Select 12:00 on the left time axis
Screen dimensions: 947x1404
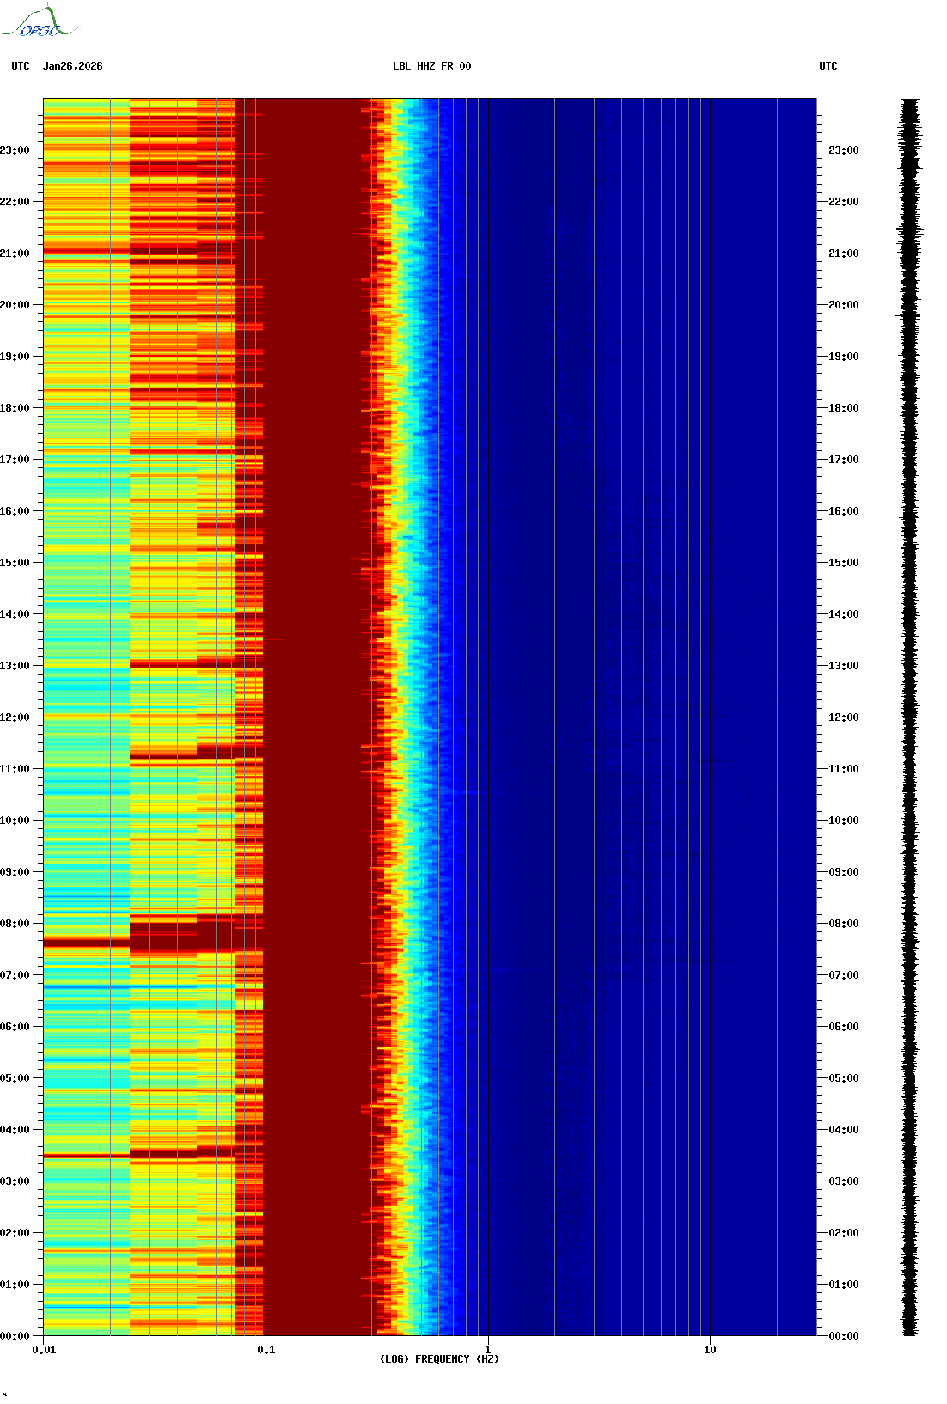(15, 717)
